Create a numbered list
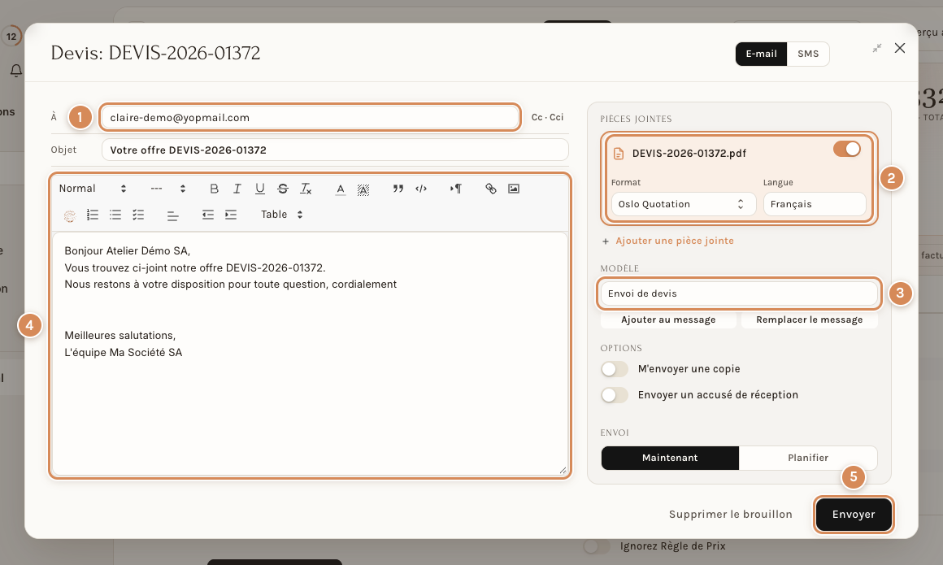This screenshot has height=565, width=943. pyautogui.click(x=93, y=215)
